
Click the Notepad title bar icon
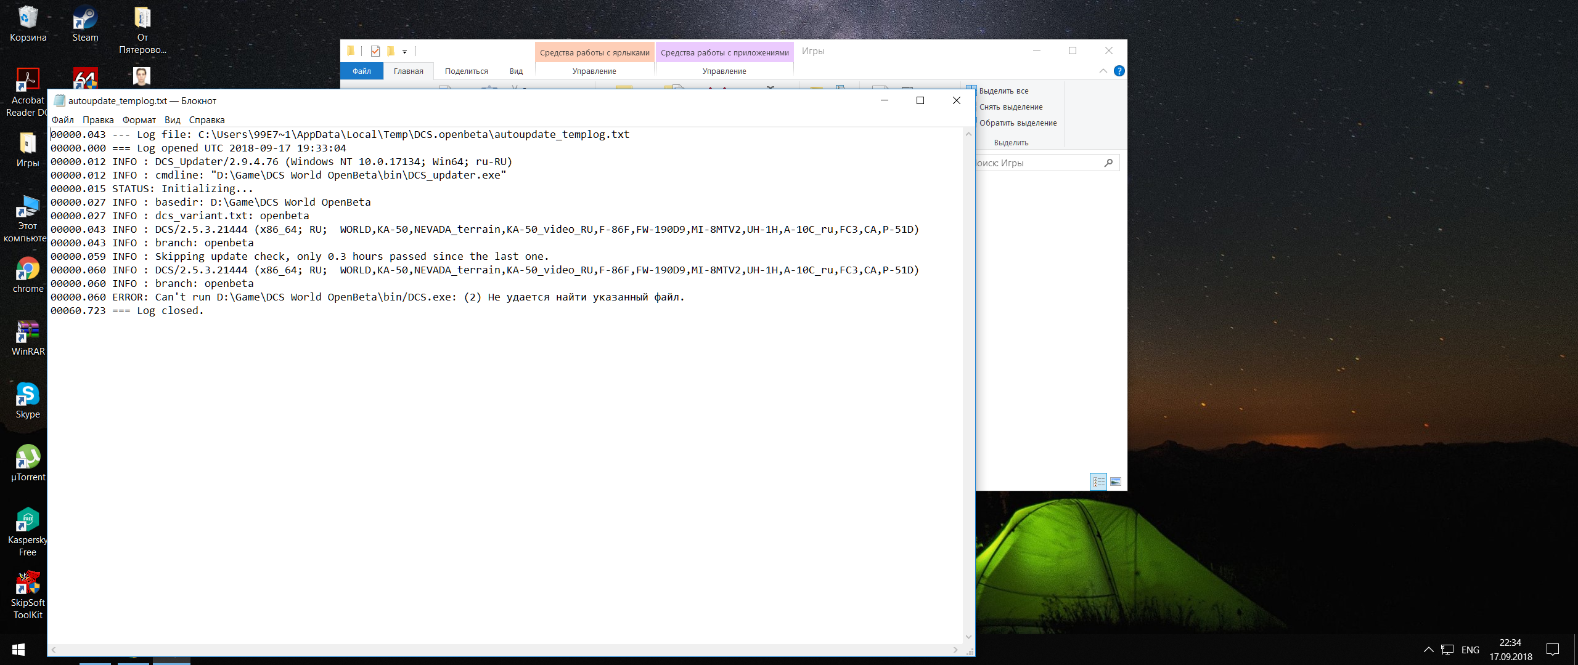click(x=59, y=100)
